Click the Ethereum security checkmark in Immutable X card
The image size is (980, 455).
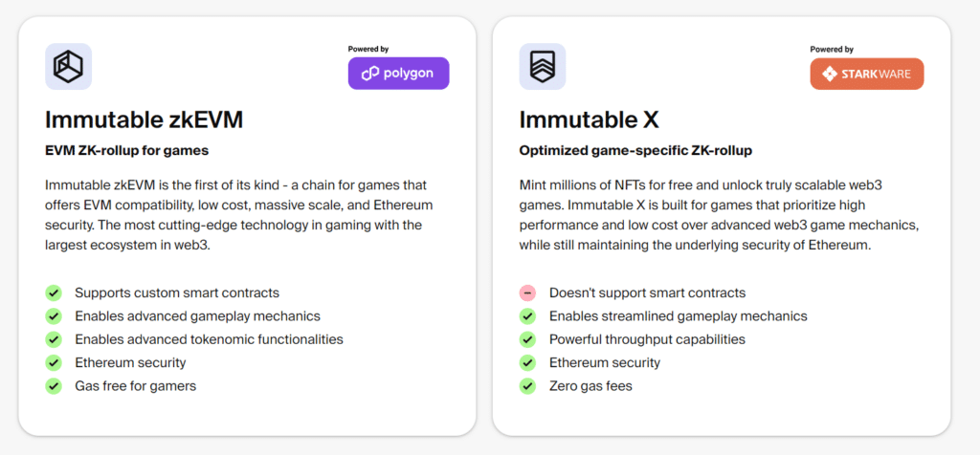(527, 362)
